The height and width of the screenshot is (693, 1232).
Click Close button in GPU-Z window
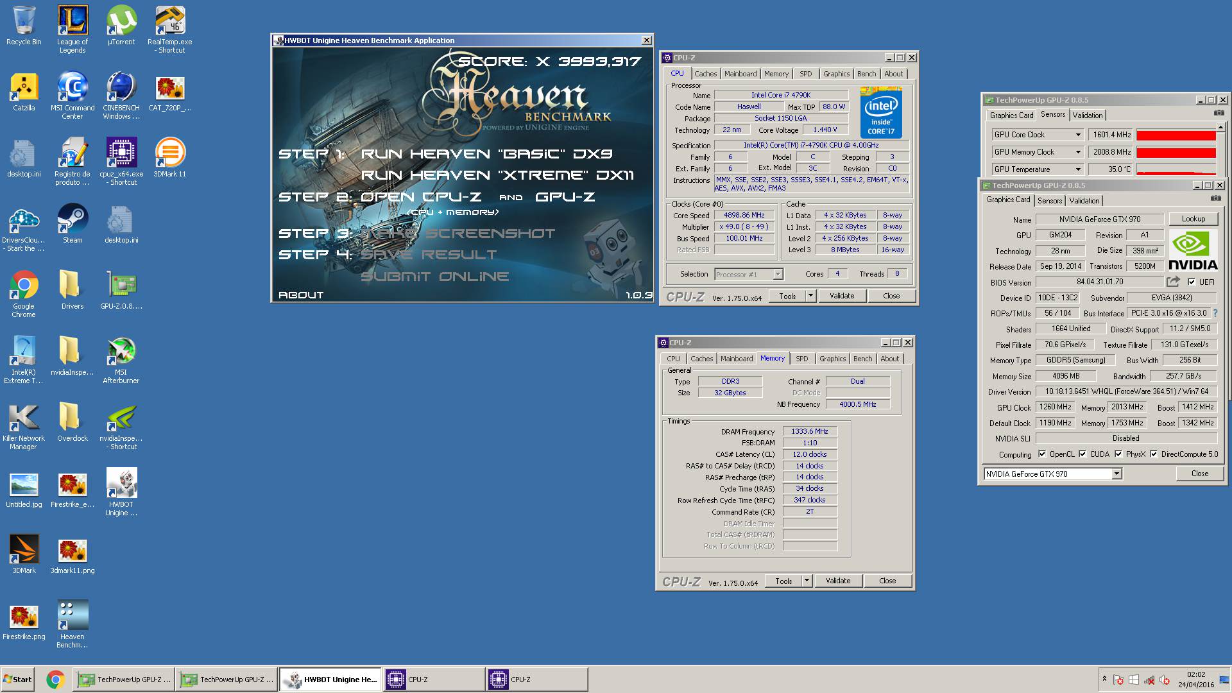tap(1199, 474)
